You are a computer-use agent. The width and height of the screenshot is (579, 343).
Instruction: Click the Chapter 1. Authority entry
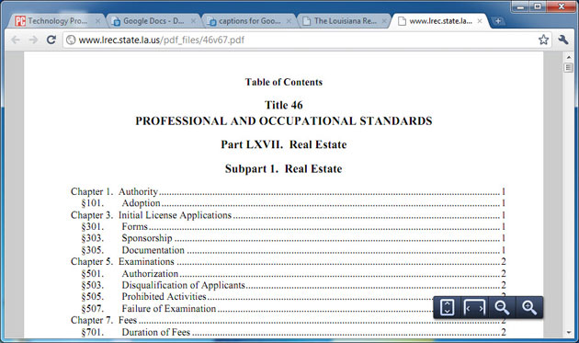pyautogui.click(x=288, y=191)
